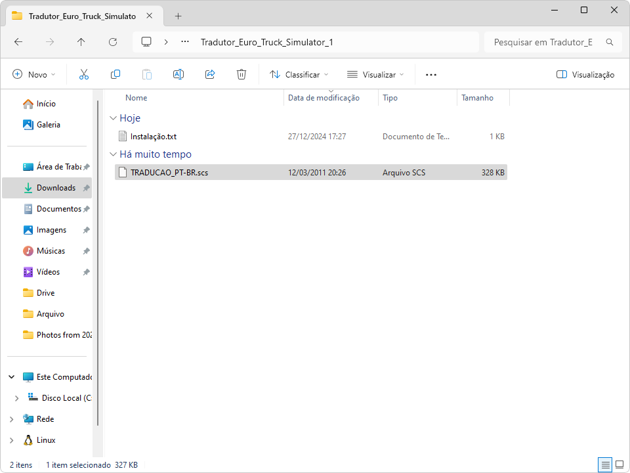Click Tradutor_Euro_Truck_Simulator_1 in address bar
Image resolution: width=630 pixels, height=473 pixels.
[267, 42]
